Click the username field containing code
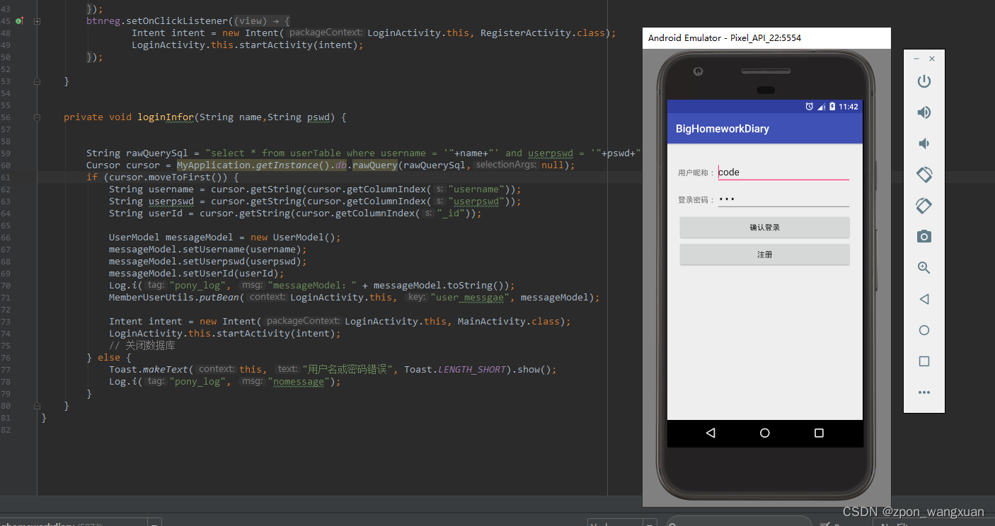 pyautogui.click(x=783, y=171)
